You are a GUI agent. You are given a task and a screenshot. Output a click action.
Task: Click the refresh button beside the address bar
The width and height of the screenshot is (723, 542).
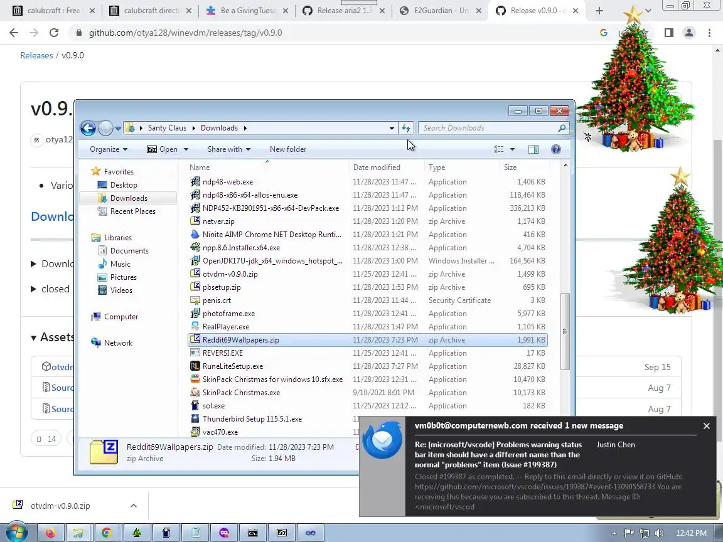click(406, 128)
